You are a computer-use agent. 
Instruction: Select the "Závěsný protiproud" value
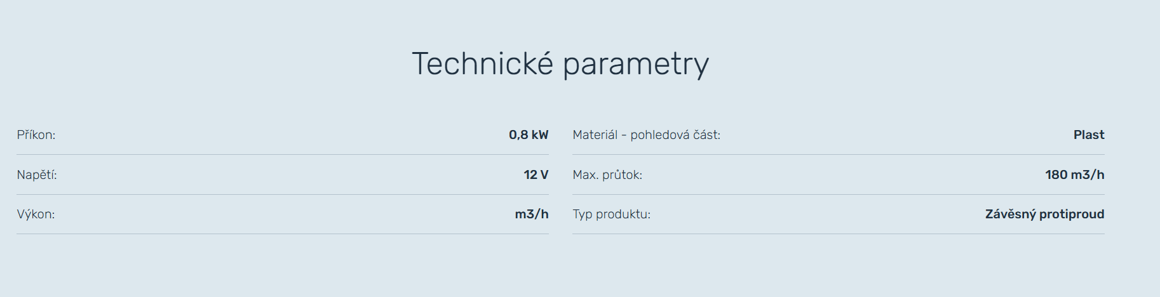(x=1044, y=214)
